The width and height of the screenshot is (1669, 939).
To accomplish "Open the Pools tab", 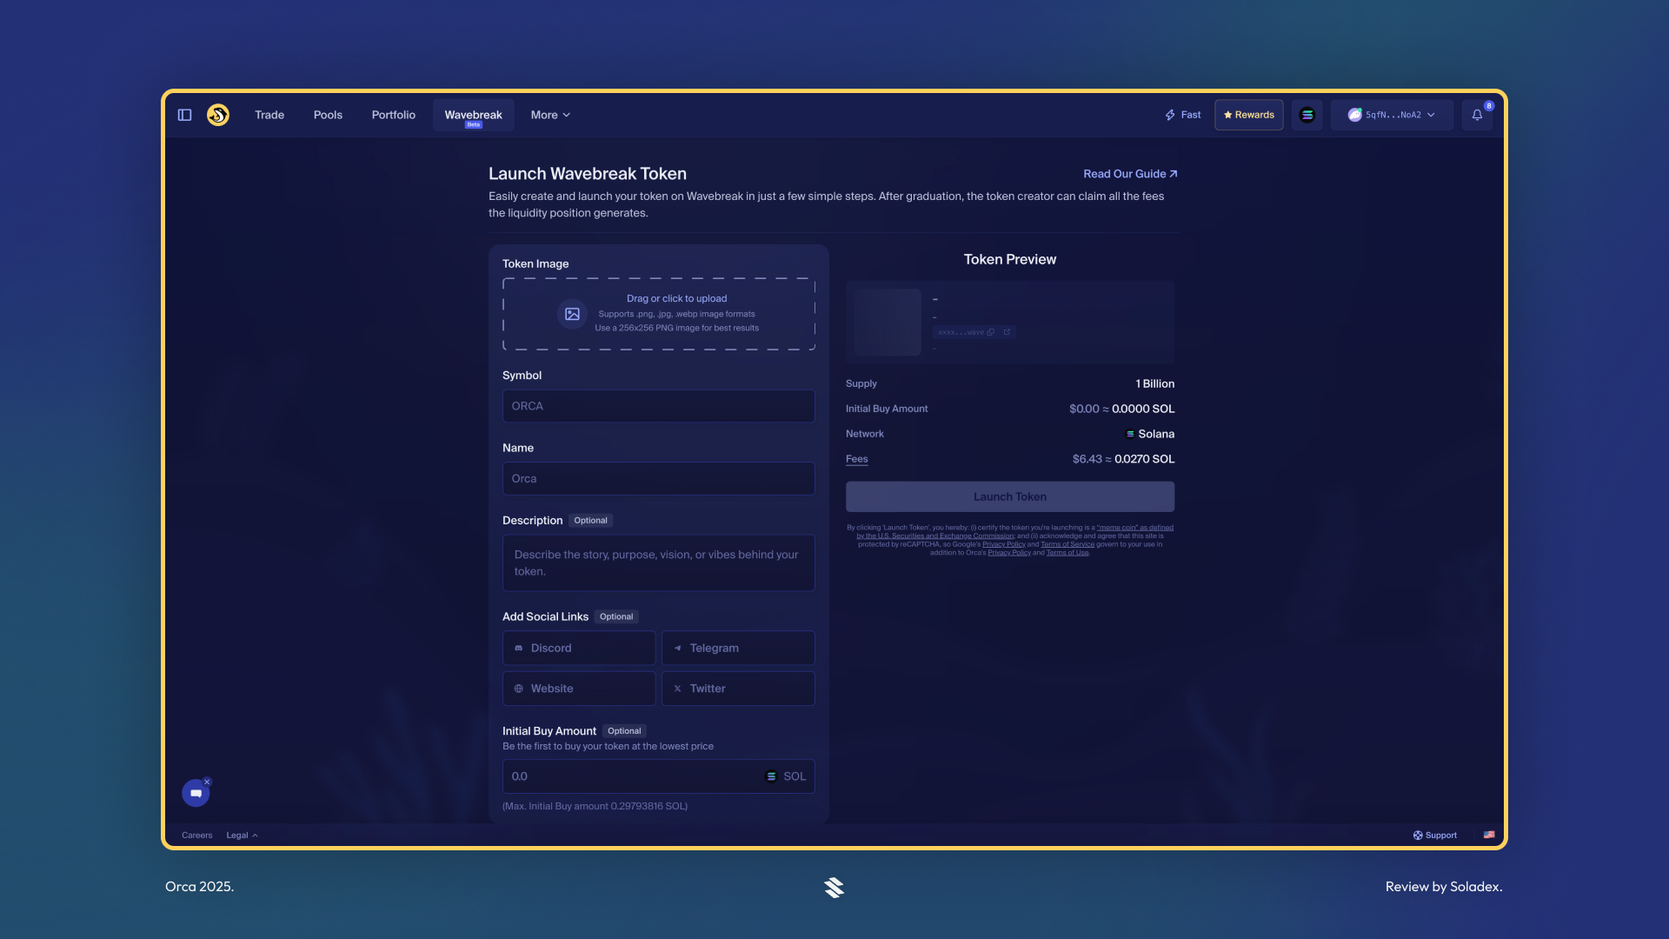I will coord(328,115).
